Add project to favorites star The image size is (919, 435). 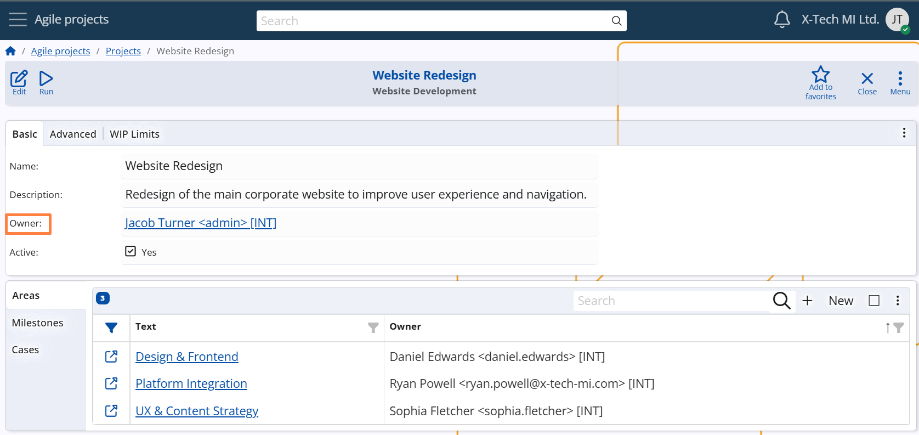tap(820, 76)
